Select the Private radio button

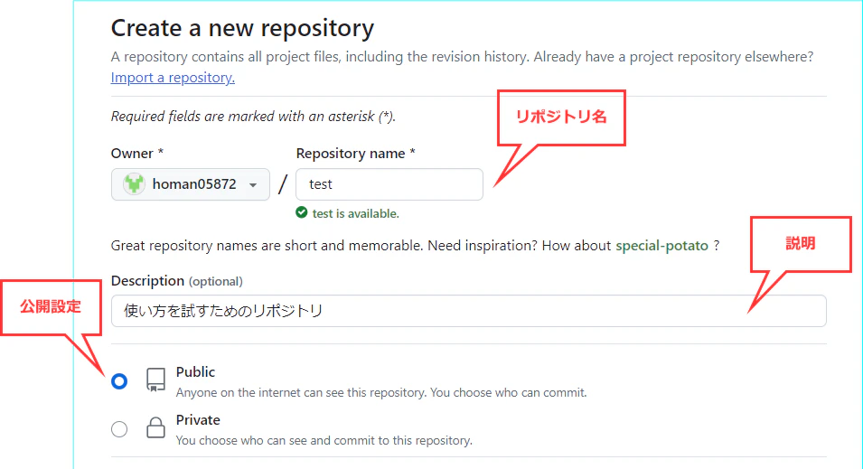119,429
